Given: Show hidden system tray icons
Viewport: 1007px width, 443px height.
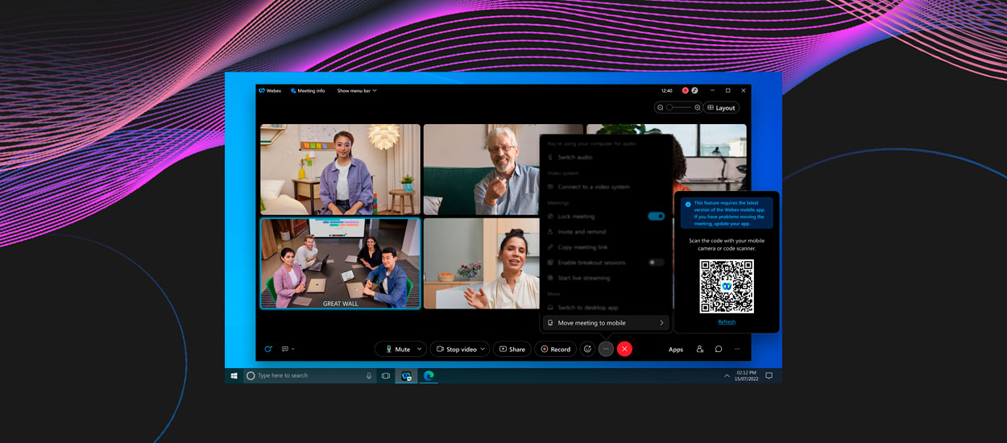Looking at the screenshot, I should click(727, 375).
